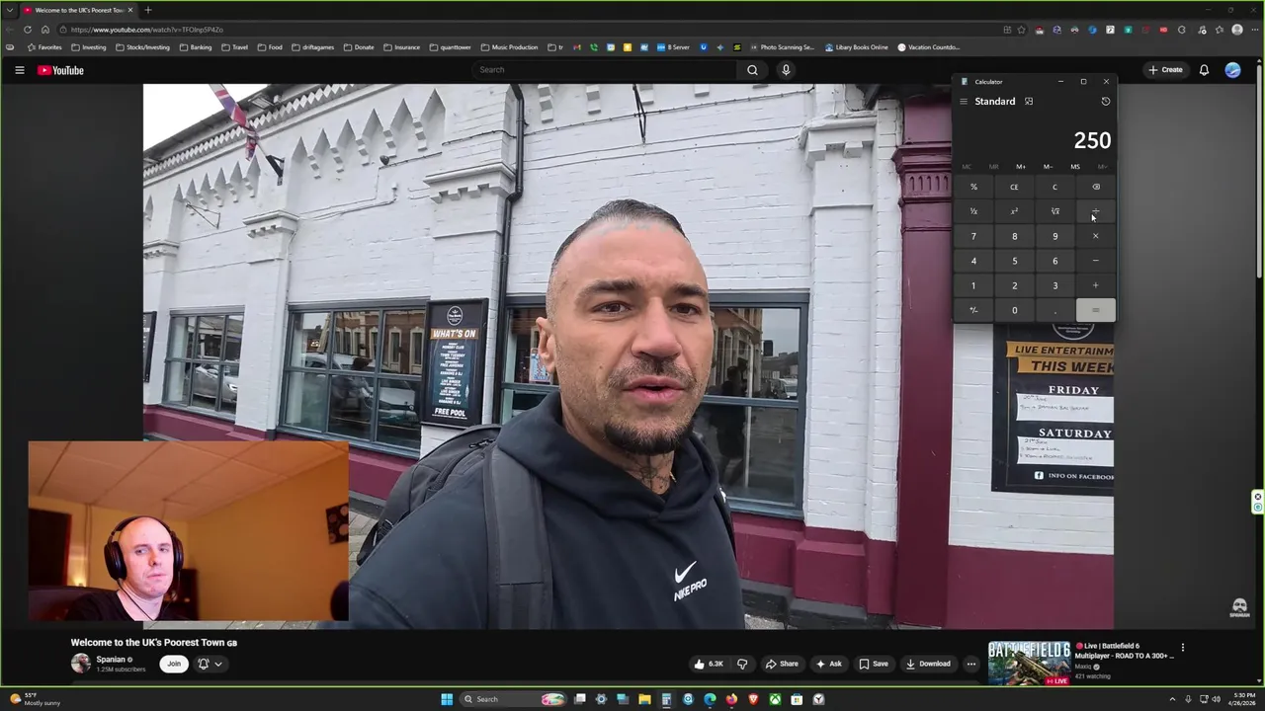Image resolution: width=1265 pixels, height=711 pixels.
Task: Open the Calculator navigation menu
Action: 964,102
